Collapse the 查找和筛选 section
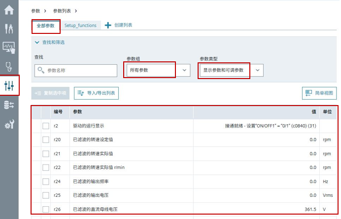This screenshot has width=341, height=219. click(38, 42)
